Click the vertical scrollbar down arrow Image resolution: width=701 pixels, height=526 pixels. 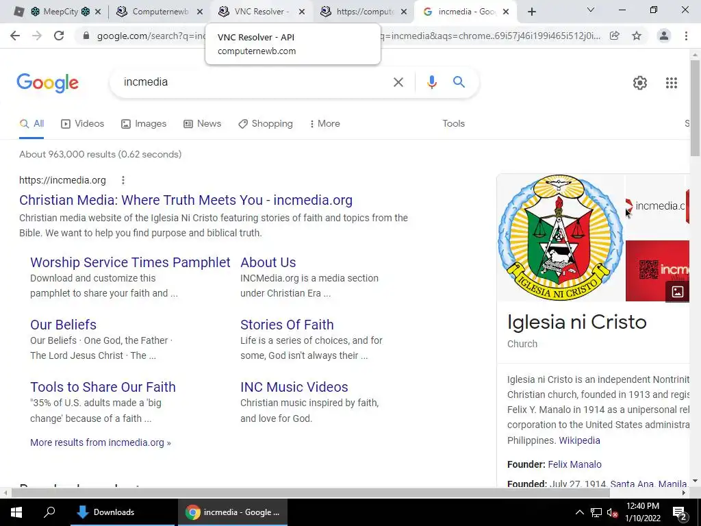[x=695, y=481]
